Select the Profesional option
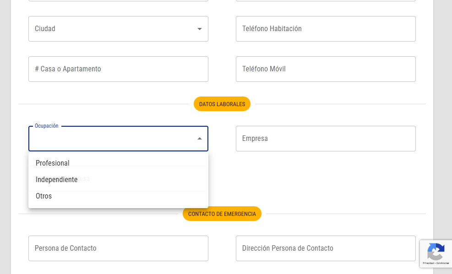Image resolution: width=452 pixels, height=274 pixels. pos(118,162)
